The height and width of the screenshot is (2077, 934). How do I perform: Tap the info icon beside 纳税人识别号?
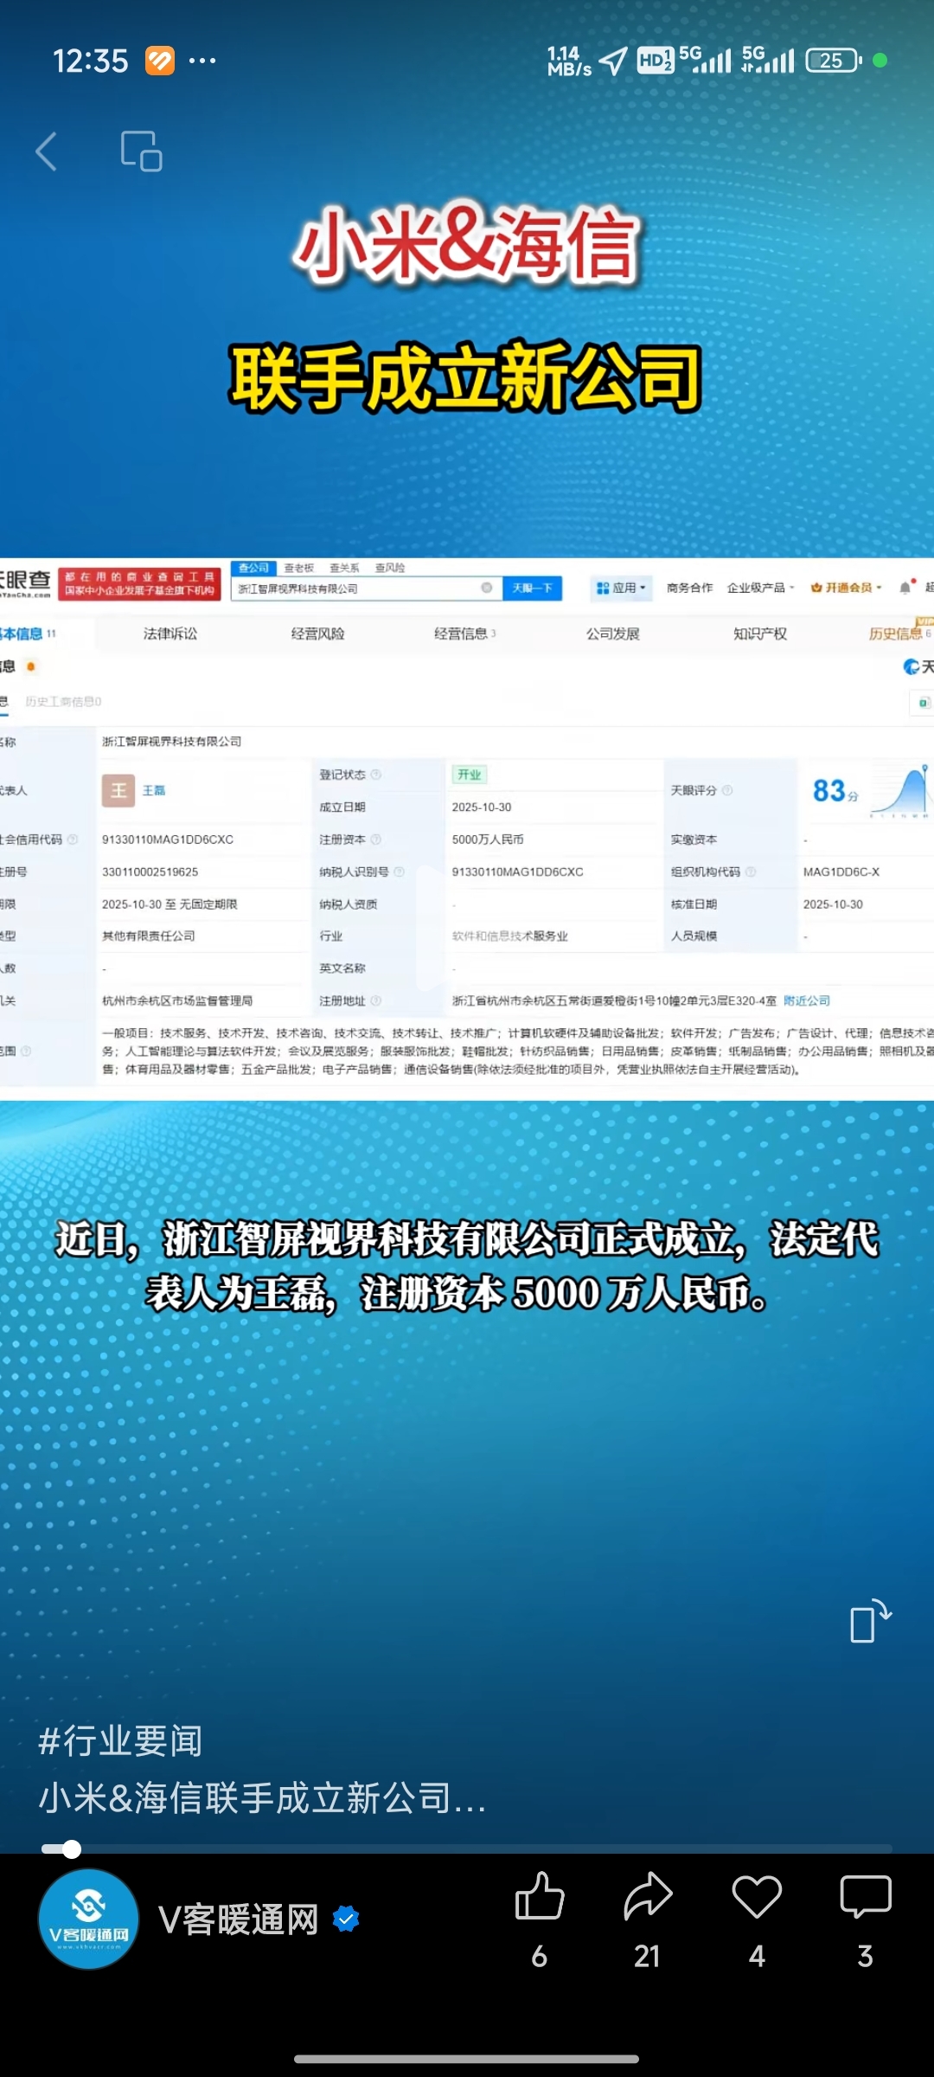(399, 871)
